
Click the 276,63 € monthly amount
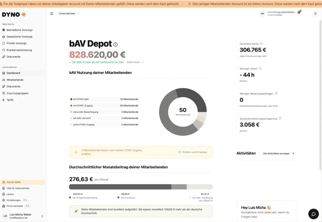point(81,179)
